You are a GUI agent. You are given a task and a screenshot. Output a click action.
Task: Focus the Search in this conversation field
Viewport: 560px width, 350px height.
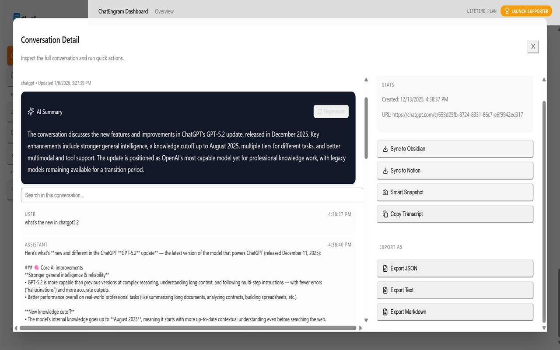[x=192, y=195]
